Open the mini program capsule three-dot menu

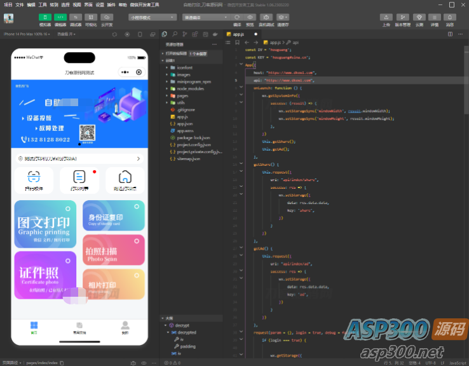tap(125, 72)
